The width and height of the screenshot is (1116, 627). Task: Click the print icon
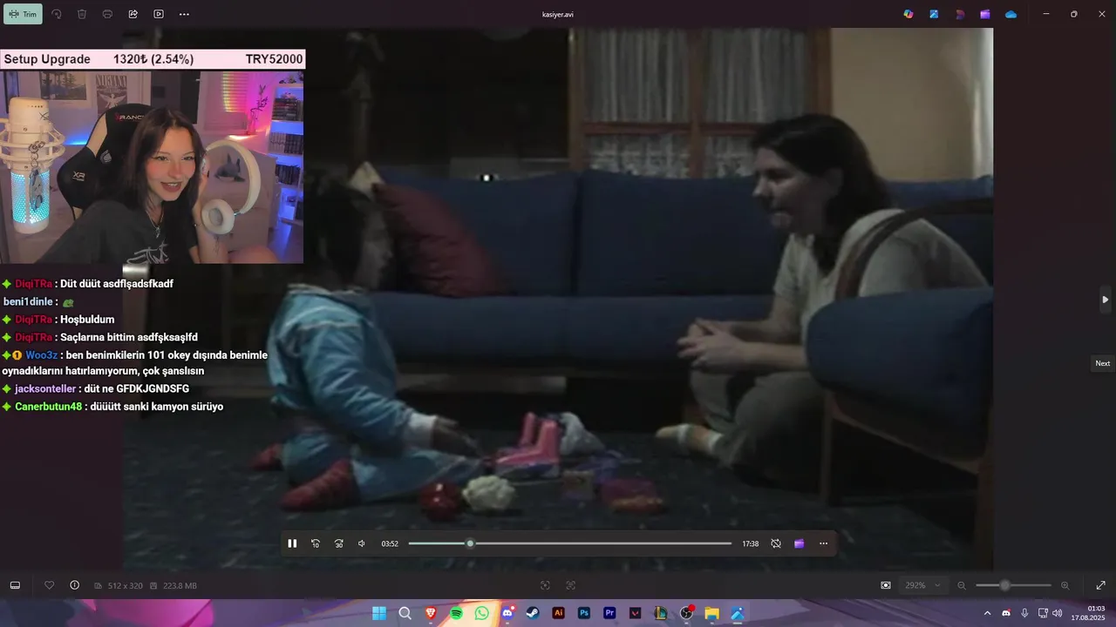107,14
